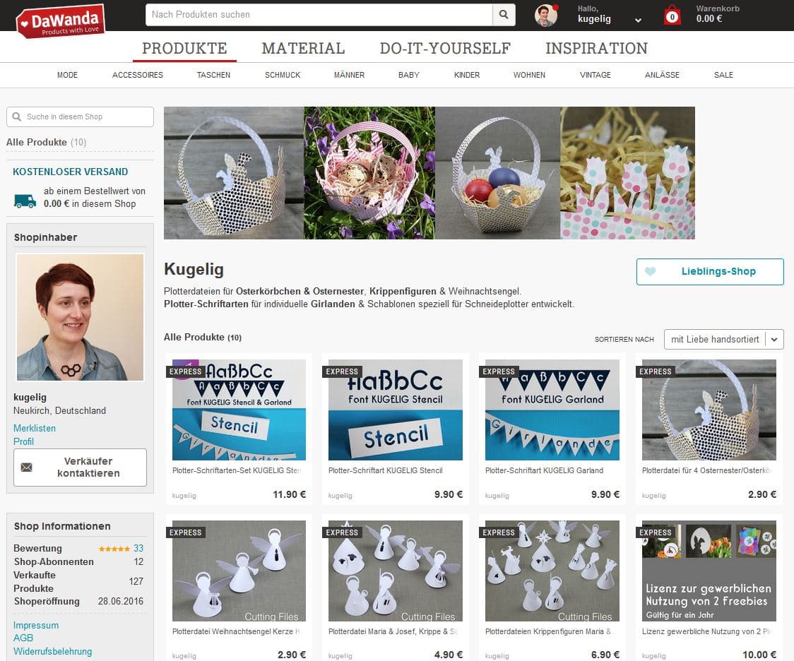Screen dimensions: 794x661
Task: Click the heart icon on Lieblings-Shop
Action: (650, 271)
